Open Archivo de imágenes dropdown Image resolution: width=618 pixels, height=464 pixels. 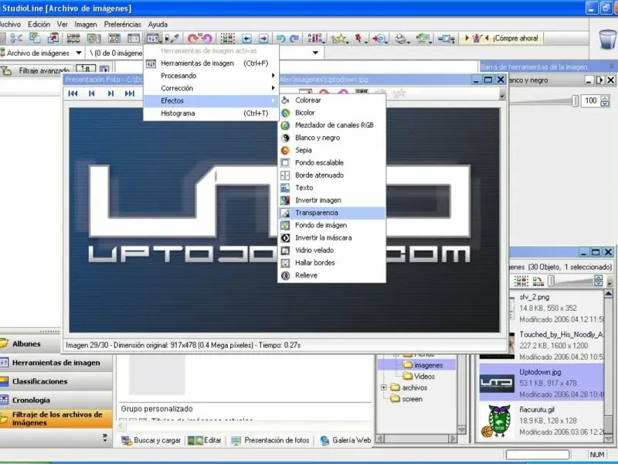[x=79, y=53]
